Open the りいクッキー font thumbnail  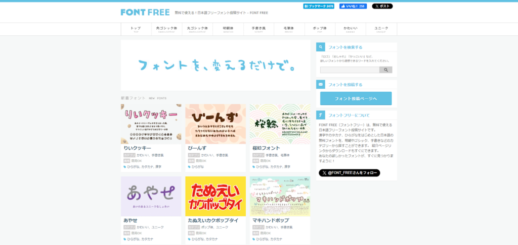[x=151, y=124]
